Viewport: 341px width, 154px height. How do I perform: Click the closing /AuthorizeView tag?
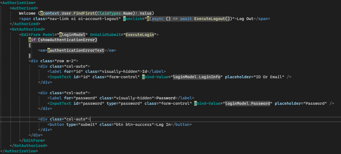[x=19, y=151]
